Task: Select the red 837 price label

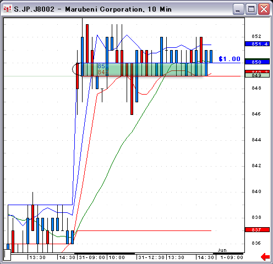Action: point(257,229)
